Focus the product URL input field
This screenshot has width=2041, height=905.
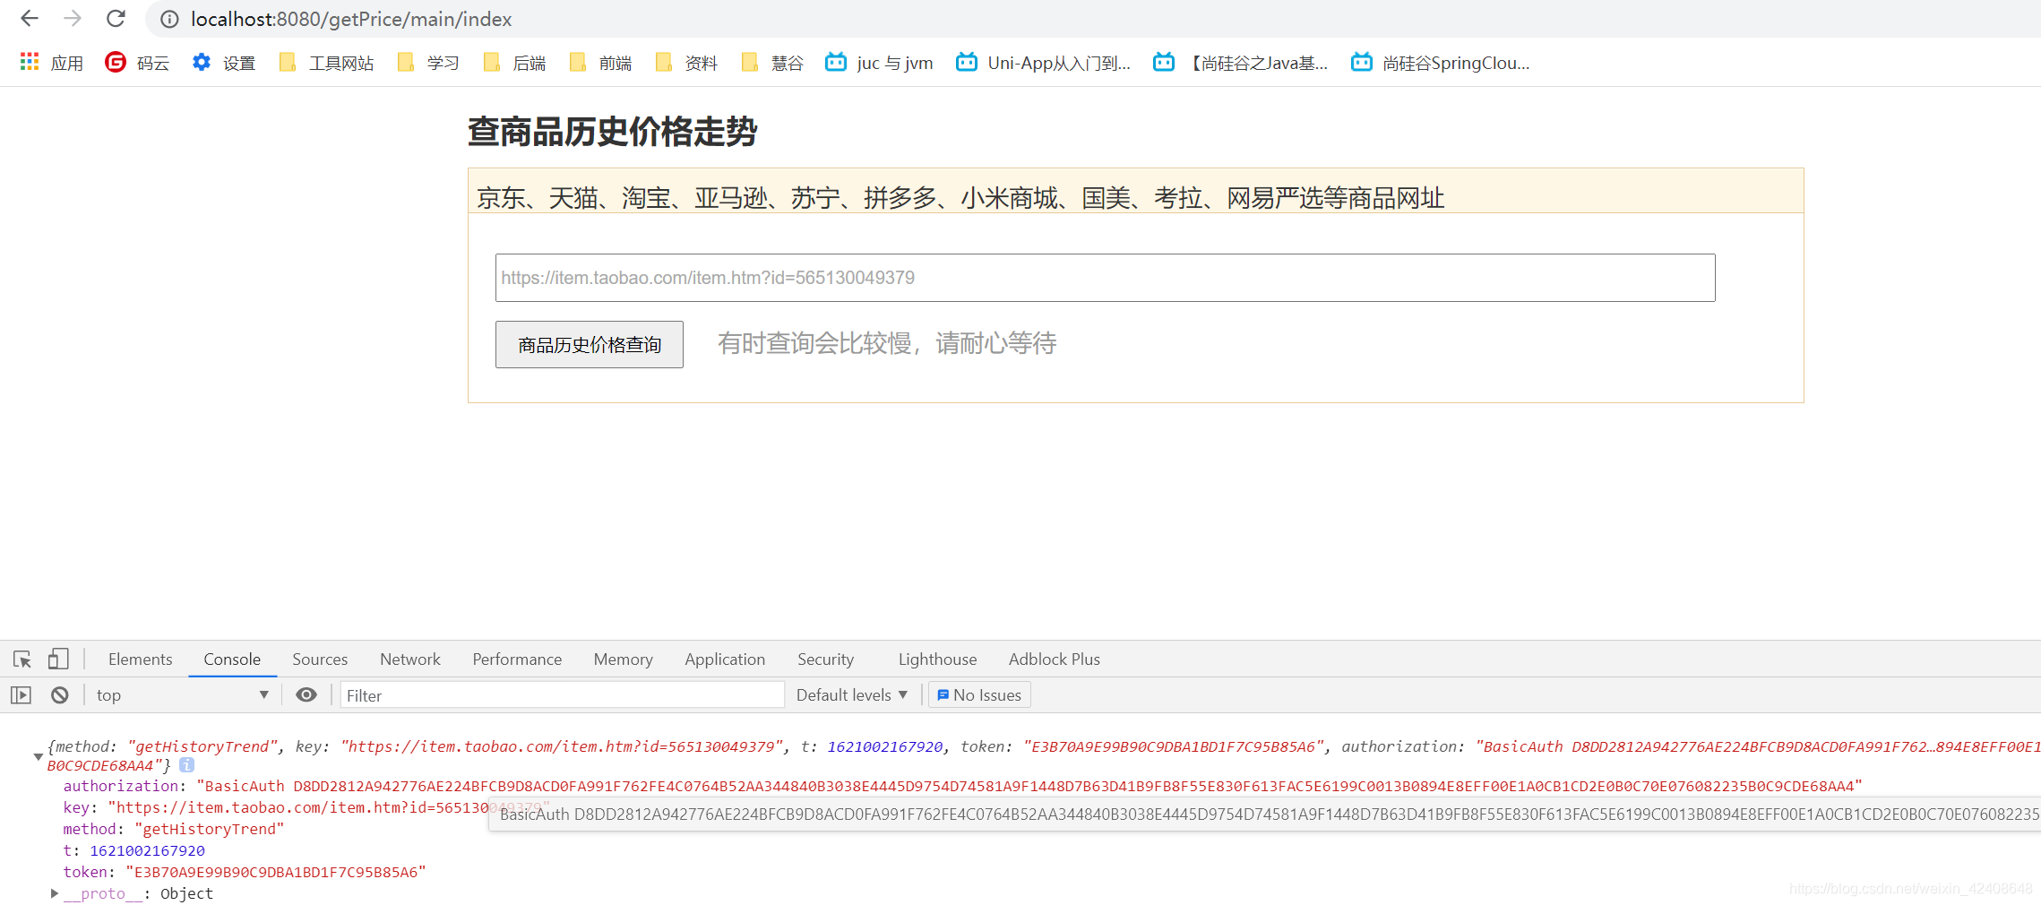coord(1106,278)
